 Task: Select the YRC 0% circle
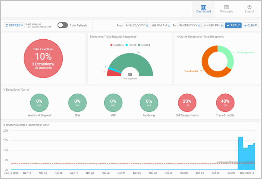113,102
